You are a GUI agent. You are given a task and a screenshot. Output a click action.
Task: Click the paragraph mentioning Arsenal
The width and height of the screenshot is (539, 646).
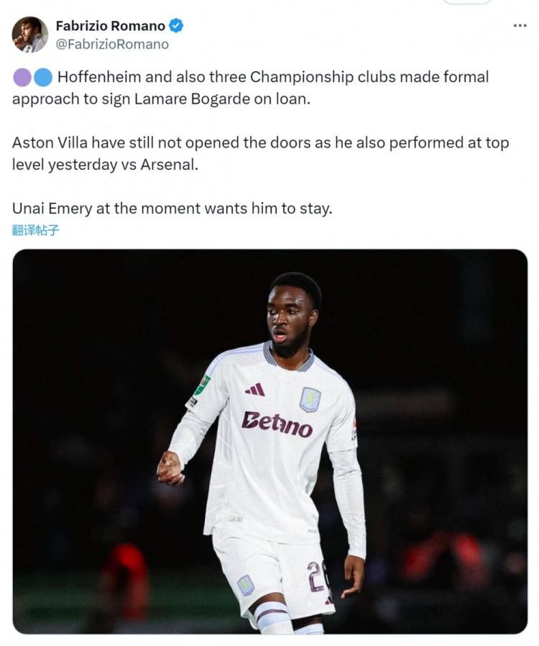[x=260, y=153]
